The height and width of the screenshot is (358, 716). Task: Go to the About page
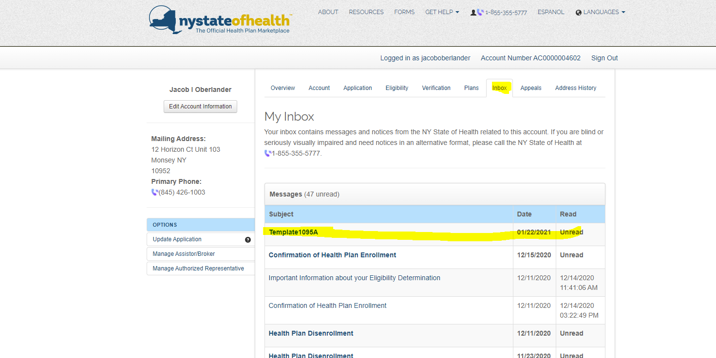pos(328,12)
